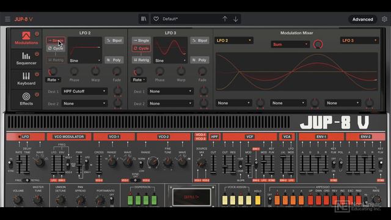Turn the main LFO Wave knob
391x220 pixels.
coord(39,163)
